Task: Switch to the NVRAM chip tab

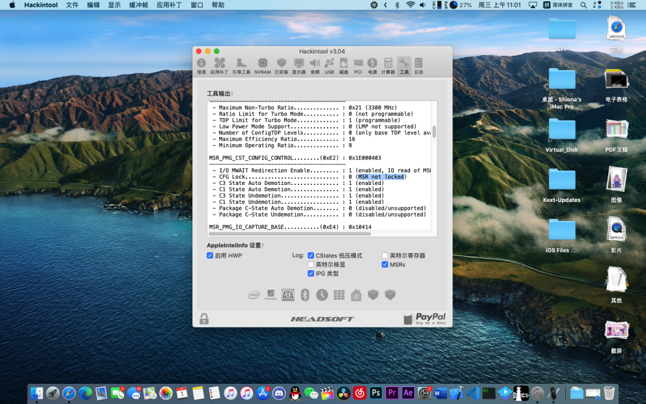Action: [x=262, y=66]
